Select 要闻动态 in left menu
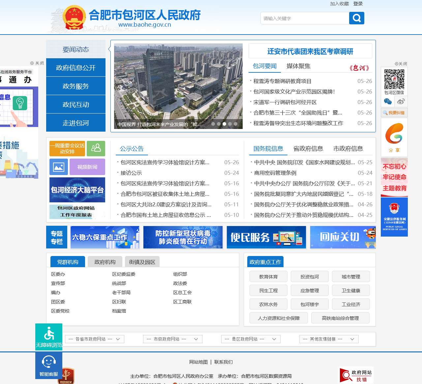The width and height of the screenshot is (422, 384). (76, 49)
